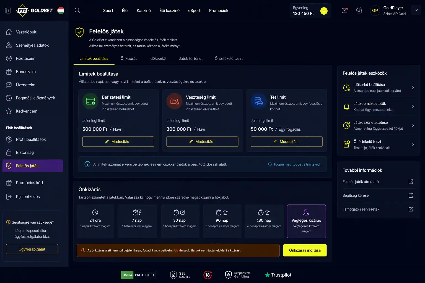Click the GoldBet logo
Viewport: 425px width, 283px height.
(x=35, y=11)
